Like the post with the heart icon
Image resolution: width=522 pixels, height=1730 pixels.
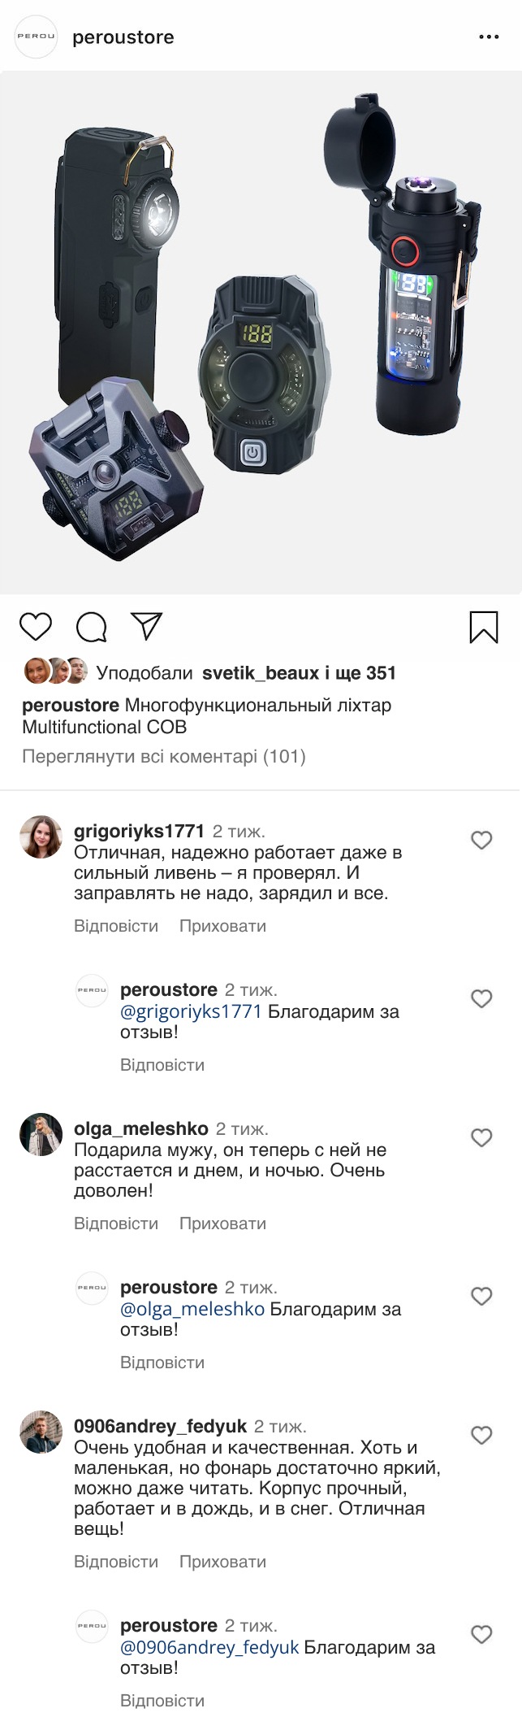tap(36, 627)
